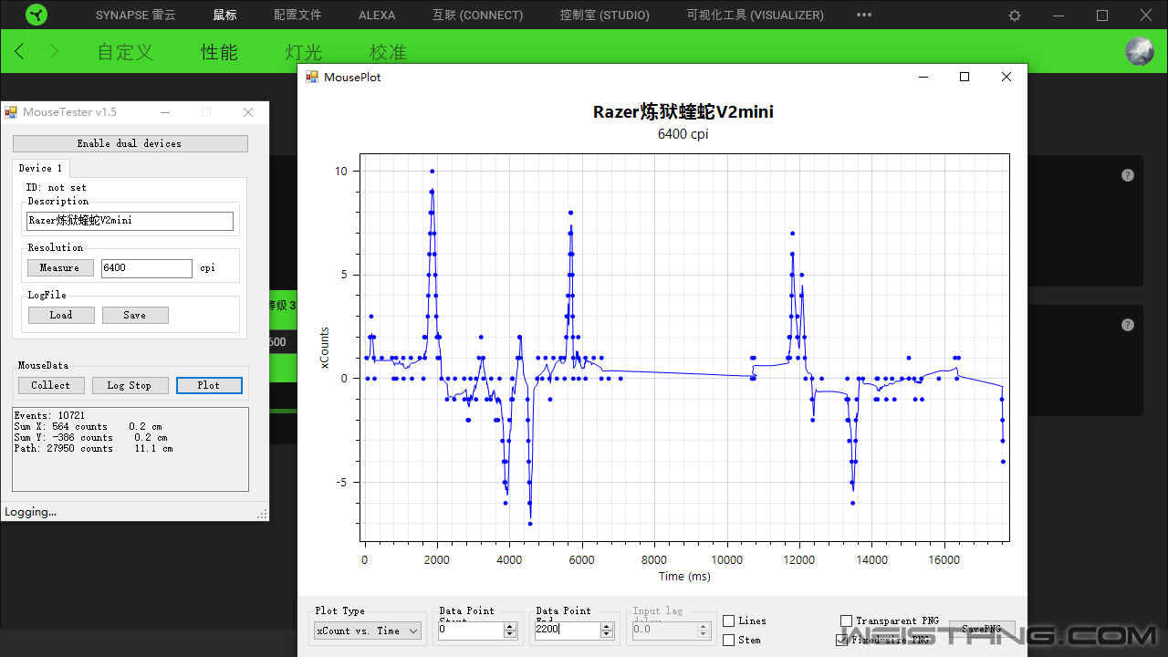The width and height of the screenshot is (1168, 657).
Task: Click the 6400 cpi plot subtitle
Action: coord(683,134)
